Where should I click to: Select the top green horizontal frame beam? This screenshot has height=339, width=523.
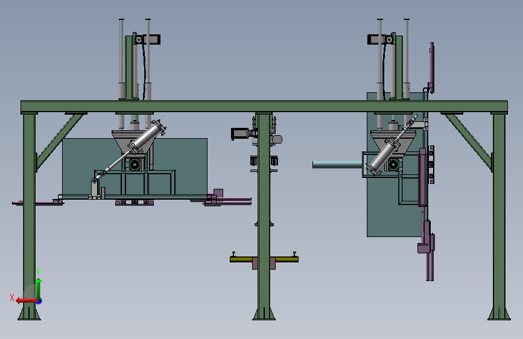coord(264,106)
